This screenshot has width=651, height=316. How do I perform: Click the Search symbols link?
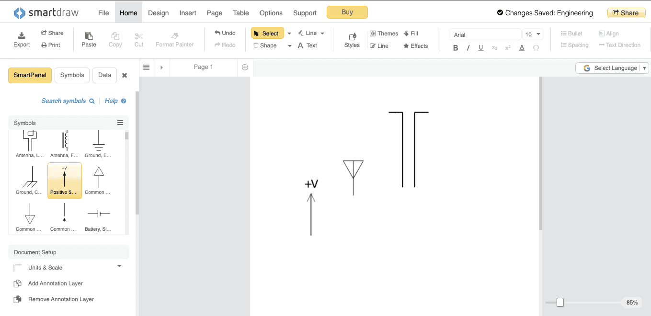tap(68, 101)
